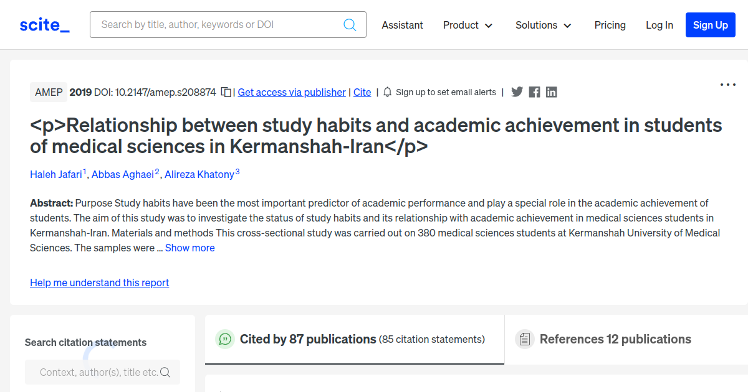Click the paper title heading
The height and width of the screenshot is (392, 748).
tap(376, 136)
